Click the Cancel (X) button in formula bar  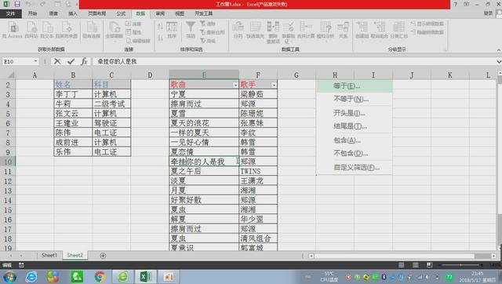(57, 61)
